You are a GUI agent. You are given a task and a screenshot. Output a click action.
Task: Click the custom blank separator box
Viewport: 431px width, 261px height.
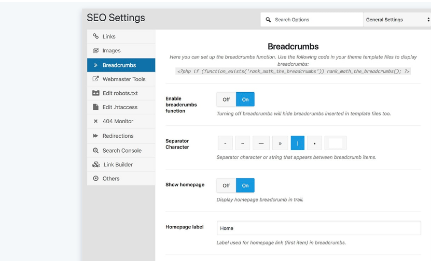[336, 143]
